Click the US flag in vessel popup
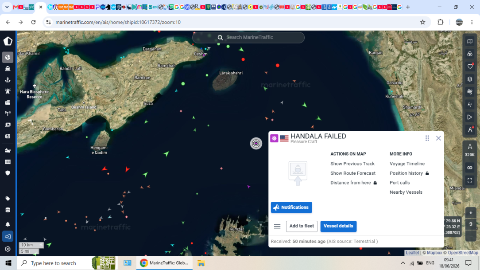Image resolution: width=480 pixels, height=270 pixels. [x=284, y=138]
